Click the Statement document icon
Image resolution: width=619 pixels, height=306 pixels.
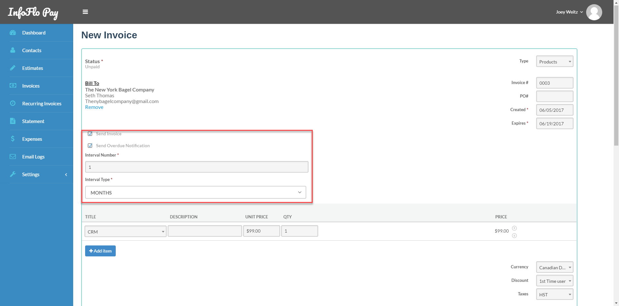click(x=13, y=121)
